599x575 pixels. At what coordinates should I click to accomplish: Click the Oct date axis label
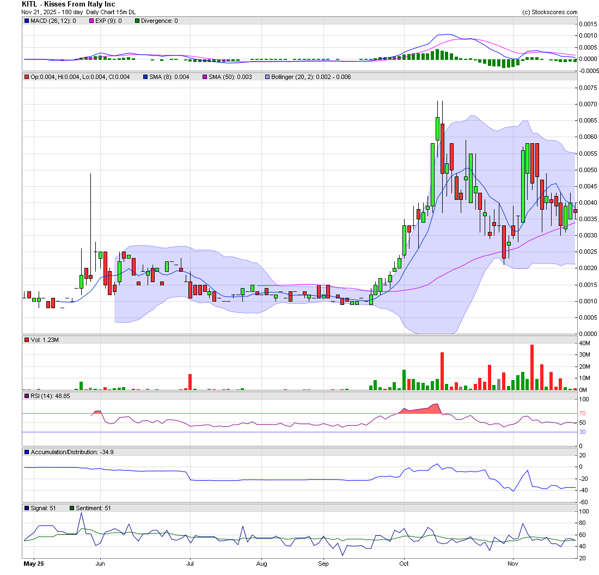(x=404, y=564)
